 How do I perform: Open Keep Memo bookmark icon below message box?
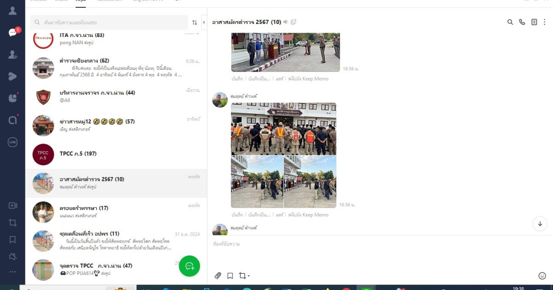tap(230, 276)
